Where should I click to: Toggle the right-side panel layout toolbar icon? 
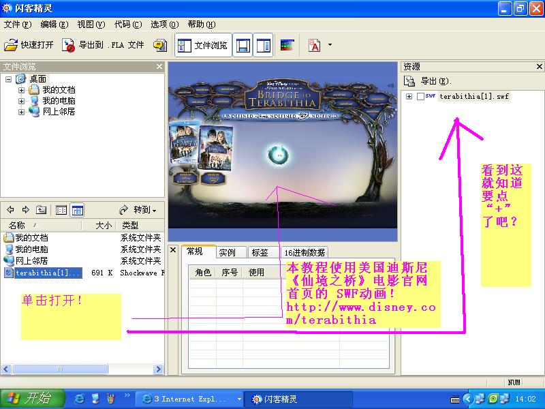(x=263, y=45)
